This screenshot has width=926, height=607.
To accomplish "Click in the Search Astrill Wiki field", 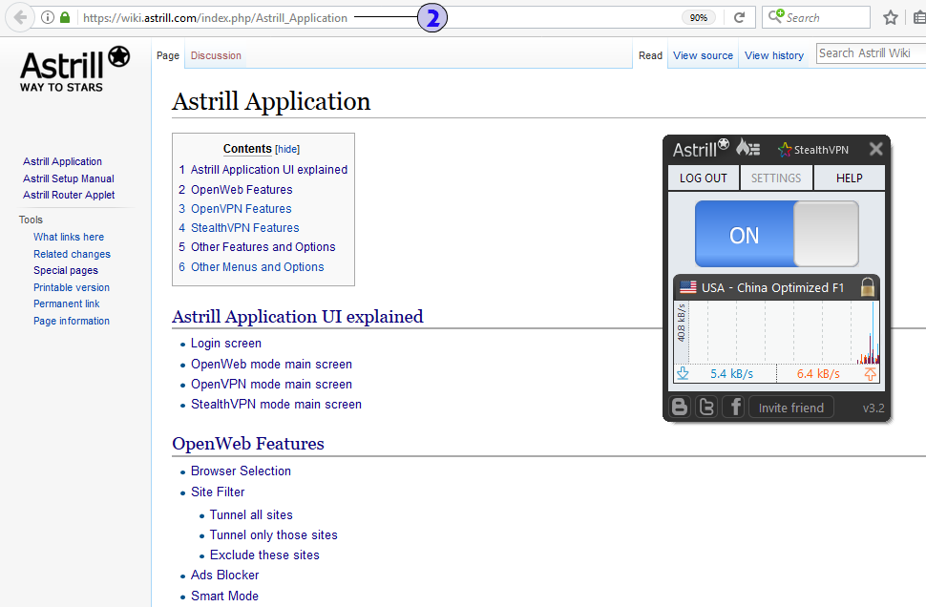I will [x=871, y=53].
